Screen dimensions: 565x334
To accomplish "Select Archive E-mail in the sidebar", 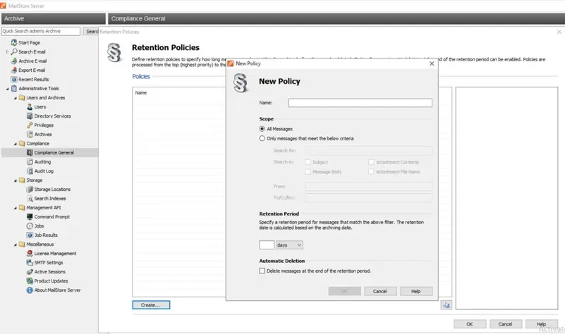I will click(x=31, y=61).
